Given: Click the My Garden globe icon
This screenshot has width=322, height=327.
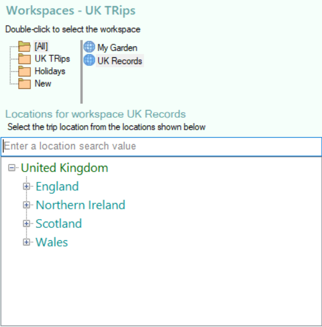Looking at the screenshot, I should 89,46.
